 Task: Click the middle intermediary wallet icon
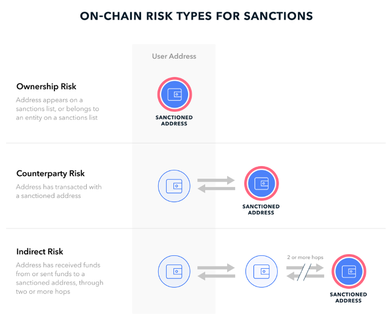coord(261,272)
